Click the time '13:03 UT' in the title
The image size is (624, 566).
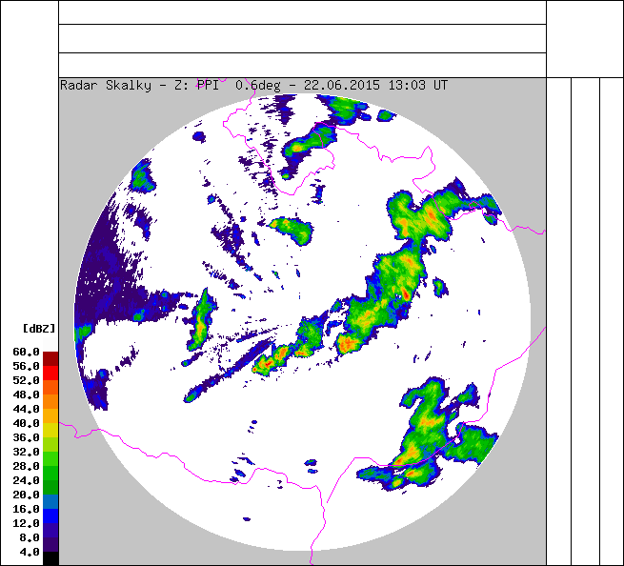point(418,85)
